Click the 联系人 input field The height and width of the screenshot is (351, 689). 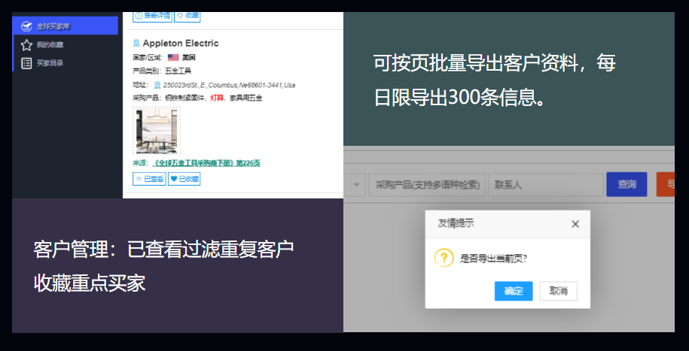545,184
